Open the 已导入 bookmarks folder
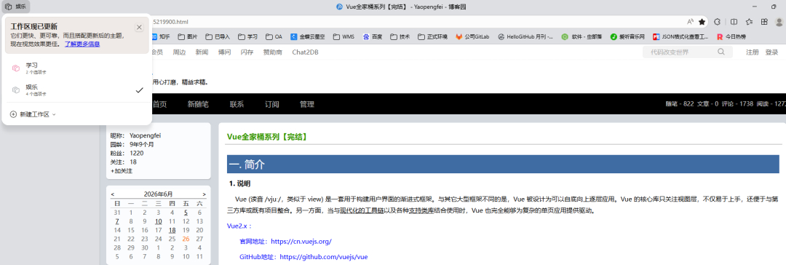Image resolution: width=786 pixels, height=265 pixels. click(x=218, y=36)
